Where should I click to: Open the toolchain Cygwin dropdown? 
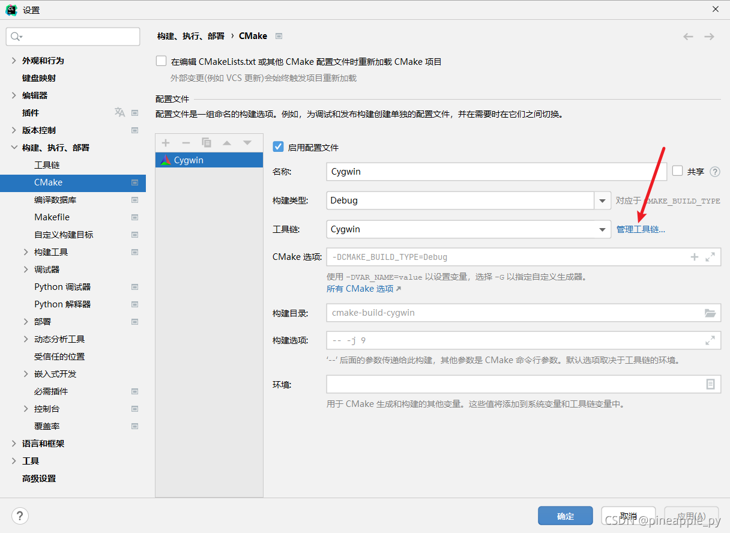(602, 229)
